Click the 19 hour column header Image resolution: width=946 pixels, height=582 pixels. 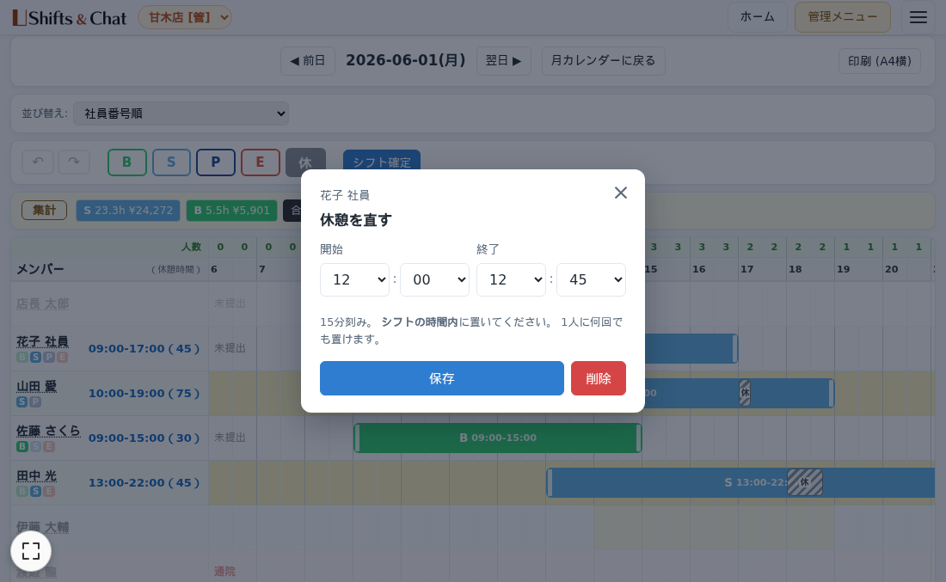[844, 269]
